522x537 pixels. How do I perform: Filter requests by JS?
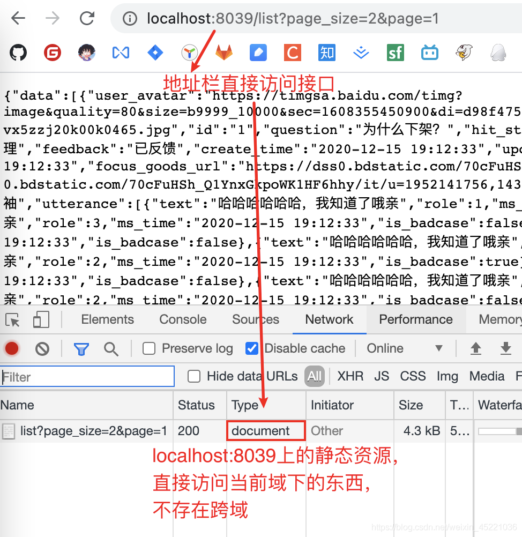(382, 376)
